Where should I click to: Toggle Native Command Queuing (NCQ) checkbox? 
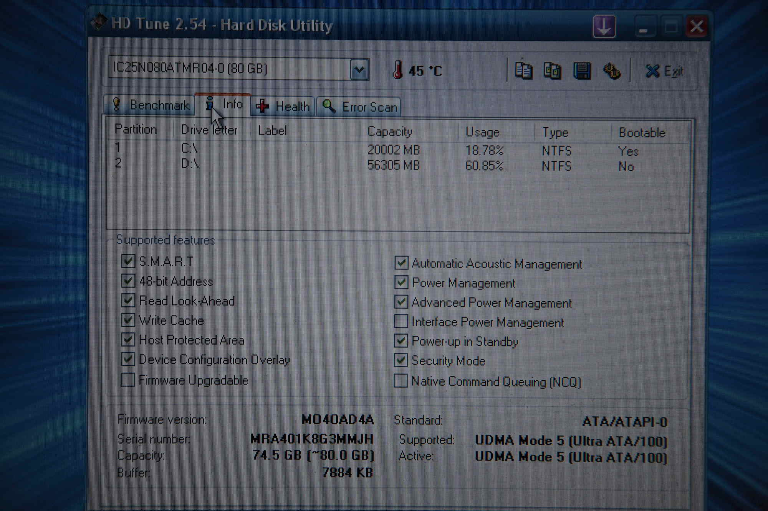[x=401, y=381]
